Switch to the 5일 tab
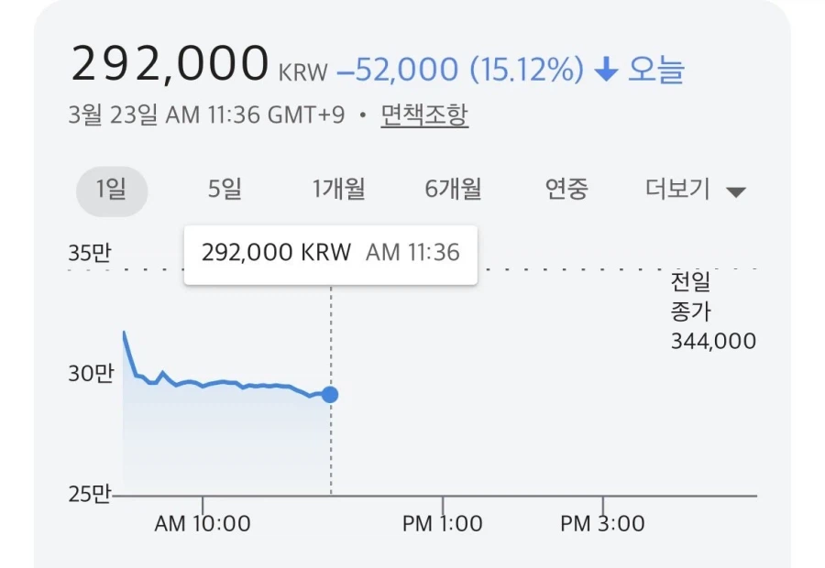Image resolution: width=825 pixels, height=568 pixels. (225, 190)
